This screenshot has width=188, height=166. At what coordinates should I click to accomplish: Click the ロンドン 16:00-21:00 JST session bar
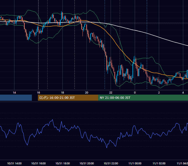(68, 98)
